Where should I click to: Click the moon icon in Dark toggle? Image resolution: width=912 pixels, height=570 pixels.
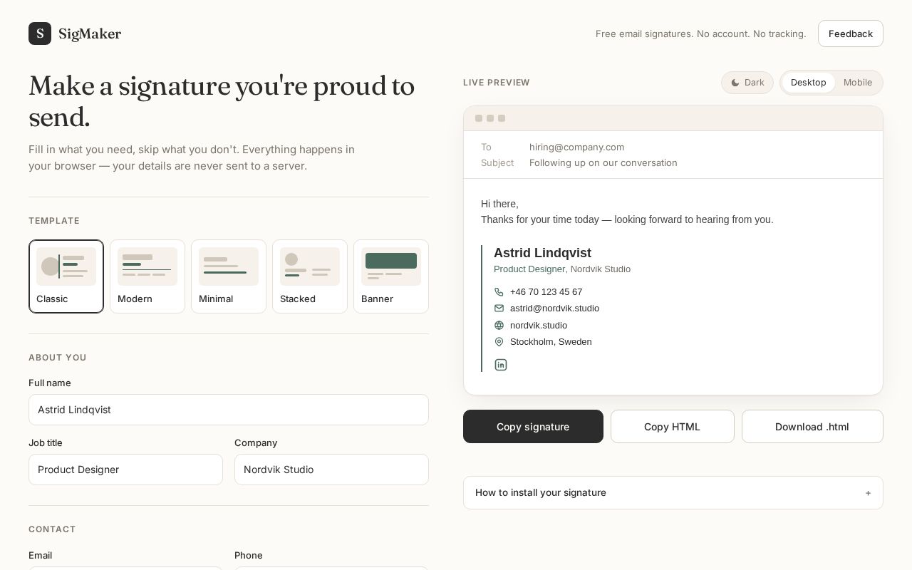point(735,83)
